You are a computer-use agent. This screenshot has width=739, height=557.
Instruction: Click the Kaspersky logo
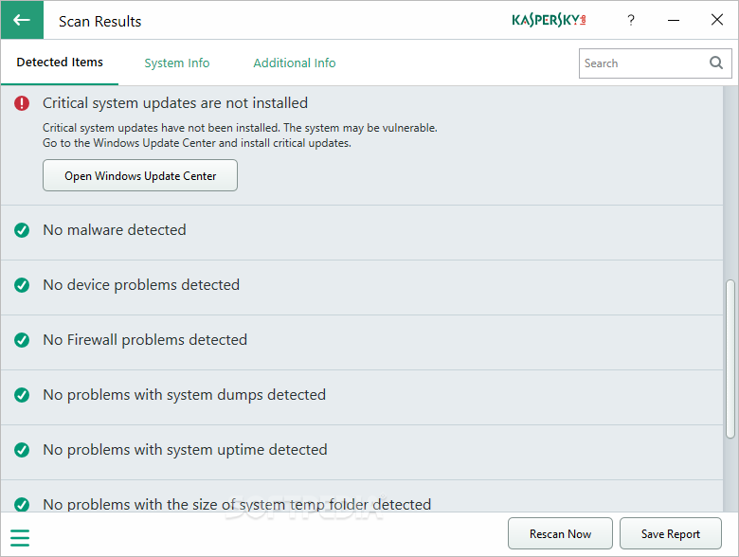(x=549, y=20)
